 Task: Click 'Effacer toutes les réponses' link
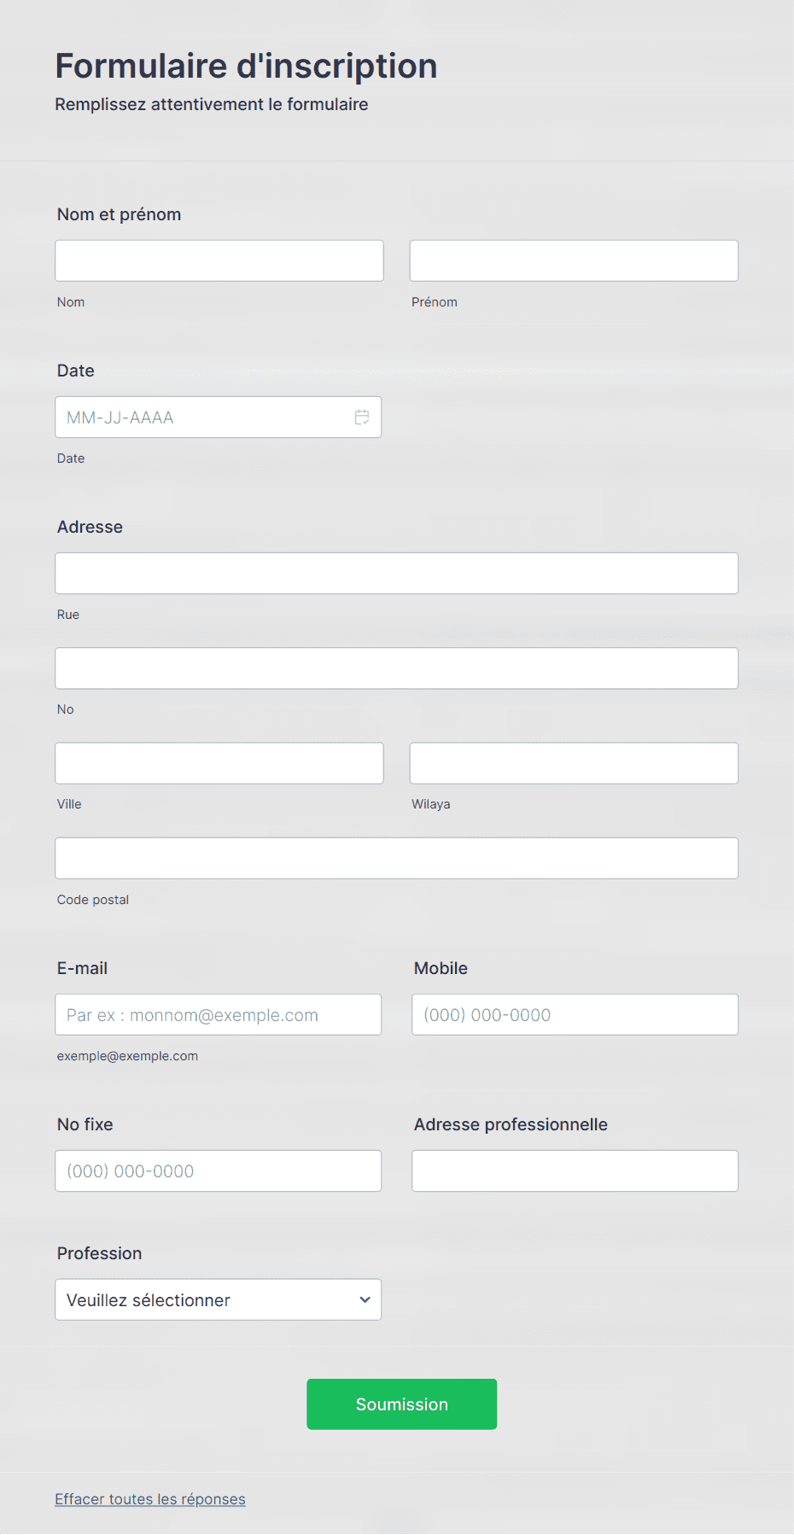coord(150,1499)
